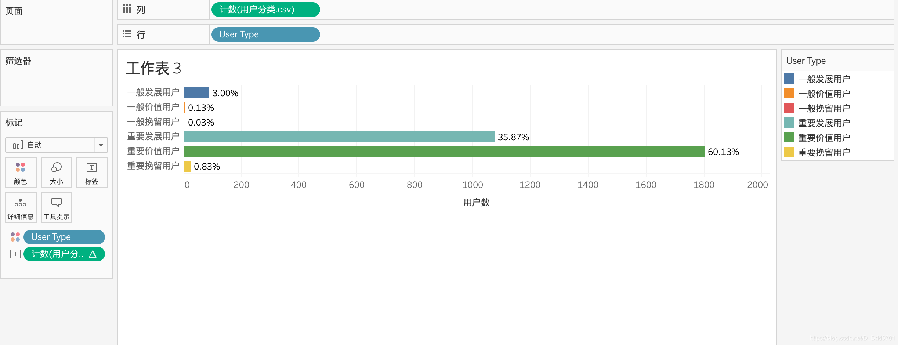The height and width of the screenshot is (345, 898).
Task: Click the rows shelf icon next to 行
Action: click(x=127, y=34)
